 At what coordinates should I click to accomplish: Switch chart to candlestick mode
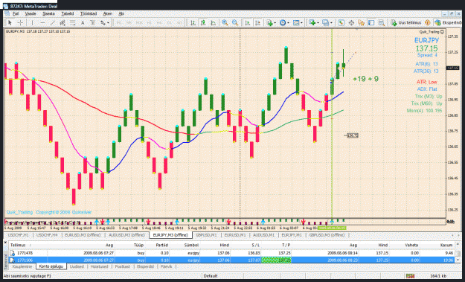point(203,23)
